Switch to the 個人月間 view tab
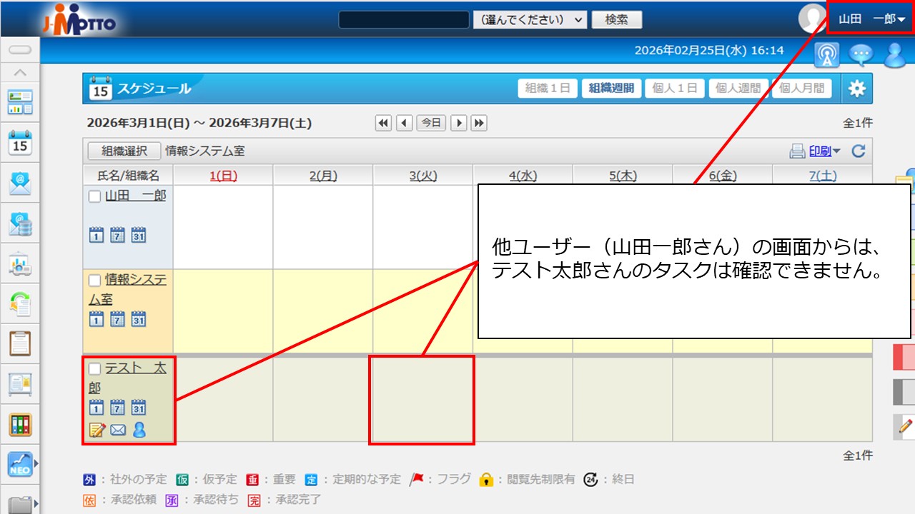 pos(802,89)
